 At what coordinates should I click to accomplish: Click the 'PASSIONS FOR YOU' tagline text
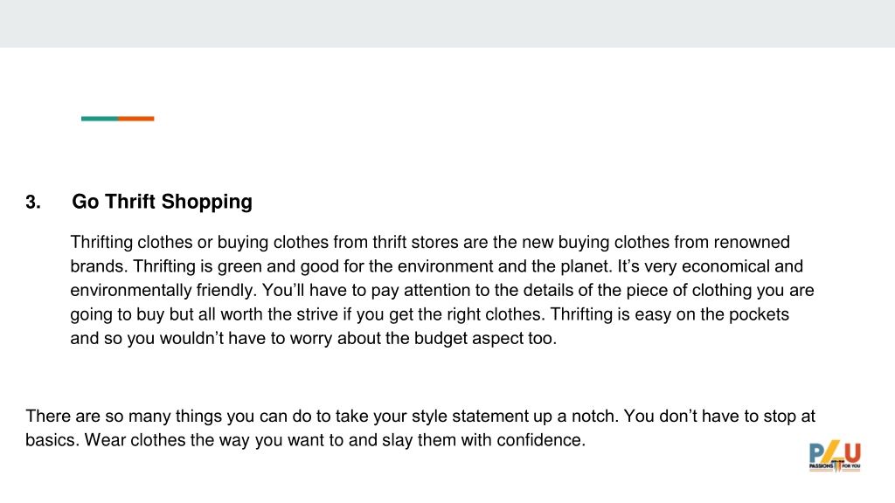pyautogui.click(x=835, y=466)
